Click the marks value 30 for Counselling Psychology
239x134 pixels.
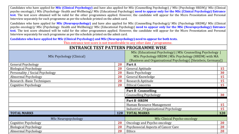coord(222,95)
